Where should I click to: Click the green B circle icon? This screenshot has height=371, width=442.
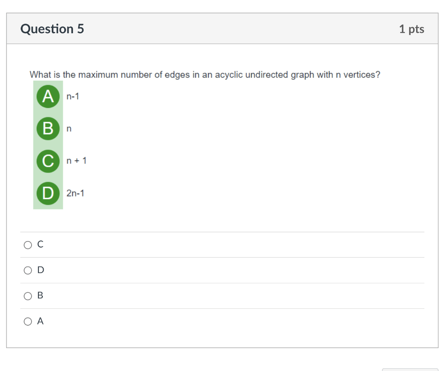click(48, 128)
